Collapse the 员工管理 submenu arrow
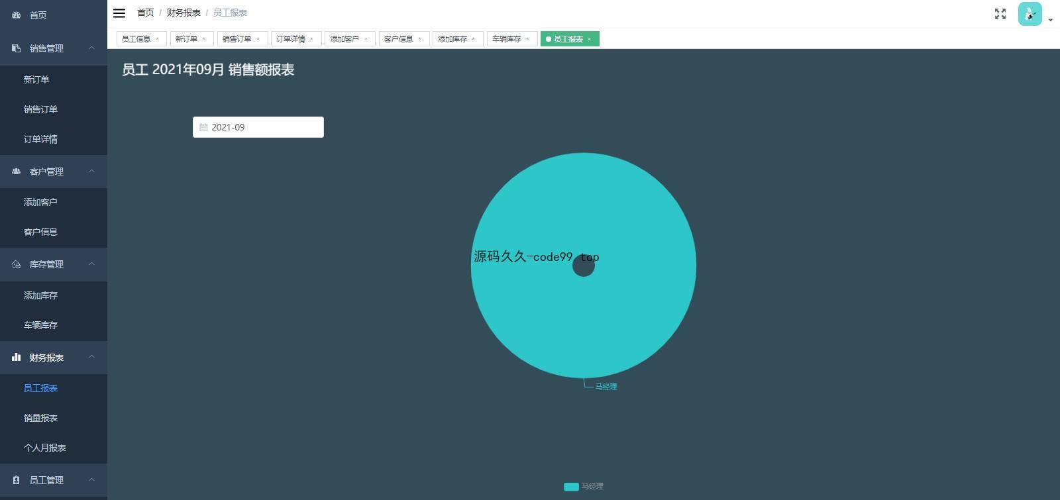1060x500 pixels. [x=91, y=479]
